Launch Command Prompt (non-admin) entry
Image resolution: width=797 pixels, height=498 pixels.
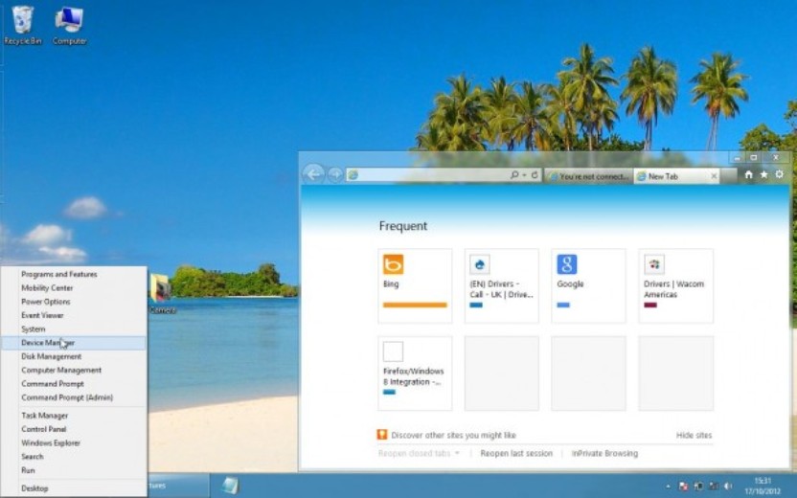(x=74, y=384)
